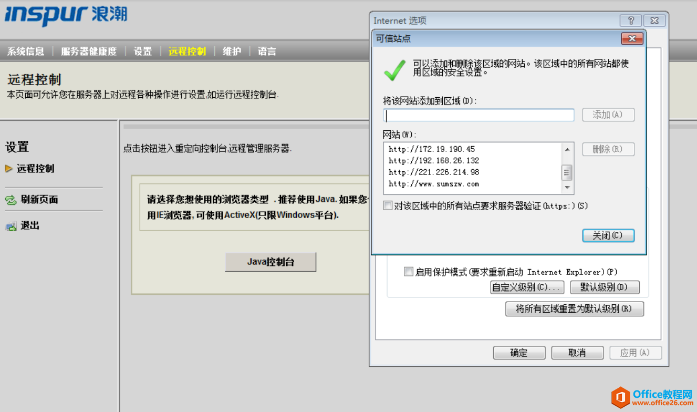
Task: Click the Logout link (退出)
Action: [30, 226]
